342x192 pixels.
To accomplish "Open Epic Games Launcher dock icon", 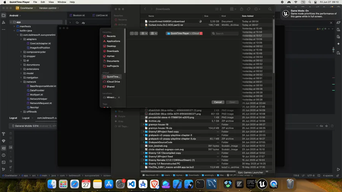I will [251, 184].
